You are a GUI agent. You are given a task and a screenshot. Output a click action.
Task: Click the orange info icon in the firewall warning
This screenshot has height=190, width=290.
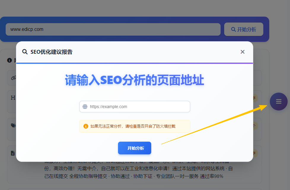click(86, 126)
